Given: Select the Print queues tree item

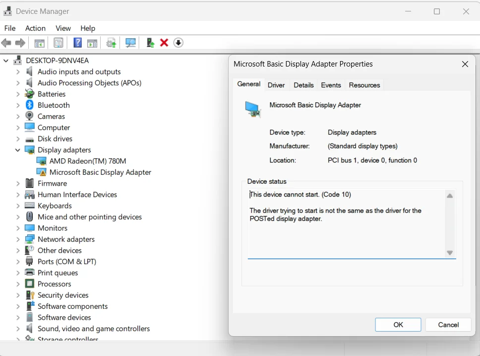Looking at the screenshot, I should (x=58, y=273).
